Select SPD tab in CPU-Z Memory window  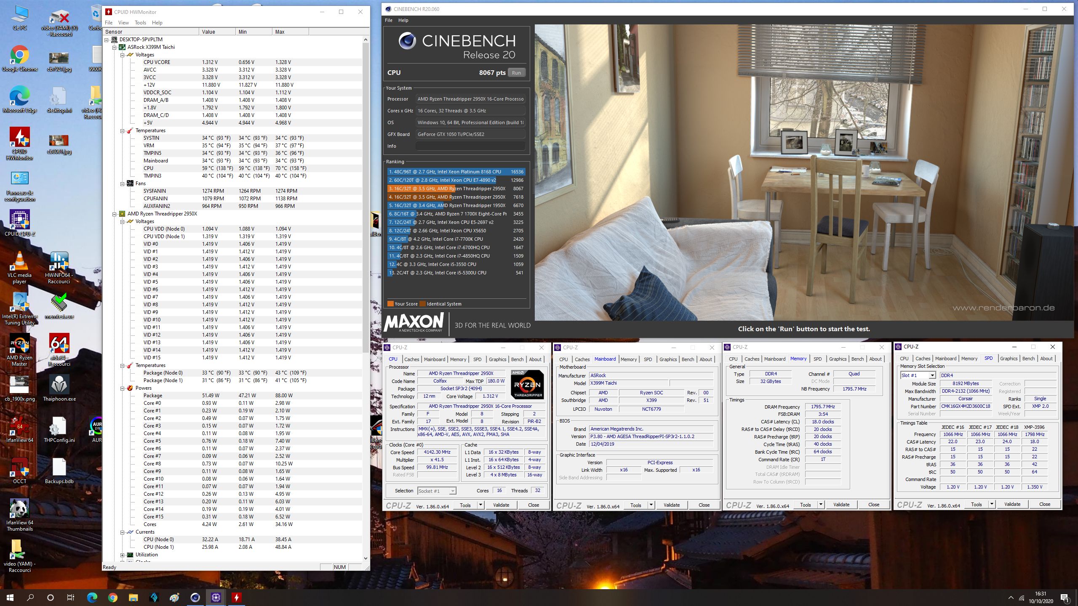[x=817, y=359]
